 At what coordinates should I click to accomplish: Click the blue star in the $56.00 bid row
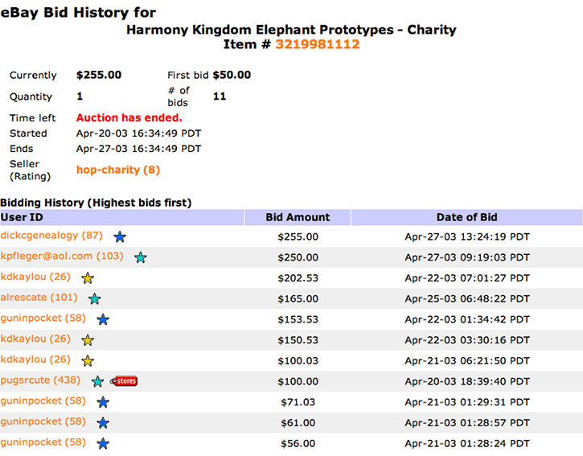pos(103,443)
